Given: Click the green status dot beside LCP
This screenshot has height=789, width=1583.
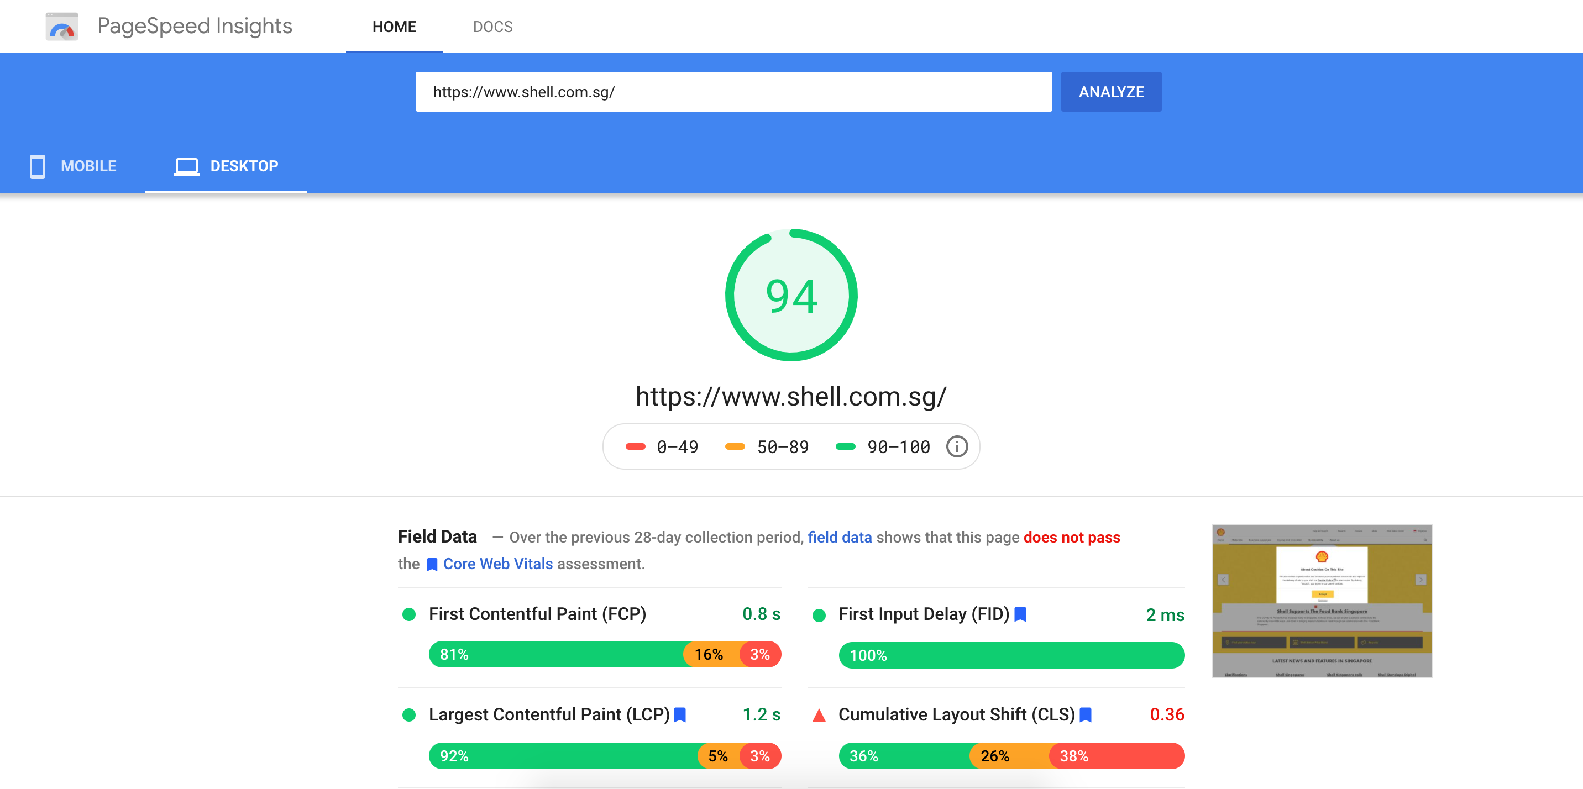Looking at the screenshot, I should click(x=408, y=714).
